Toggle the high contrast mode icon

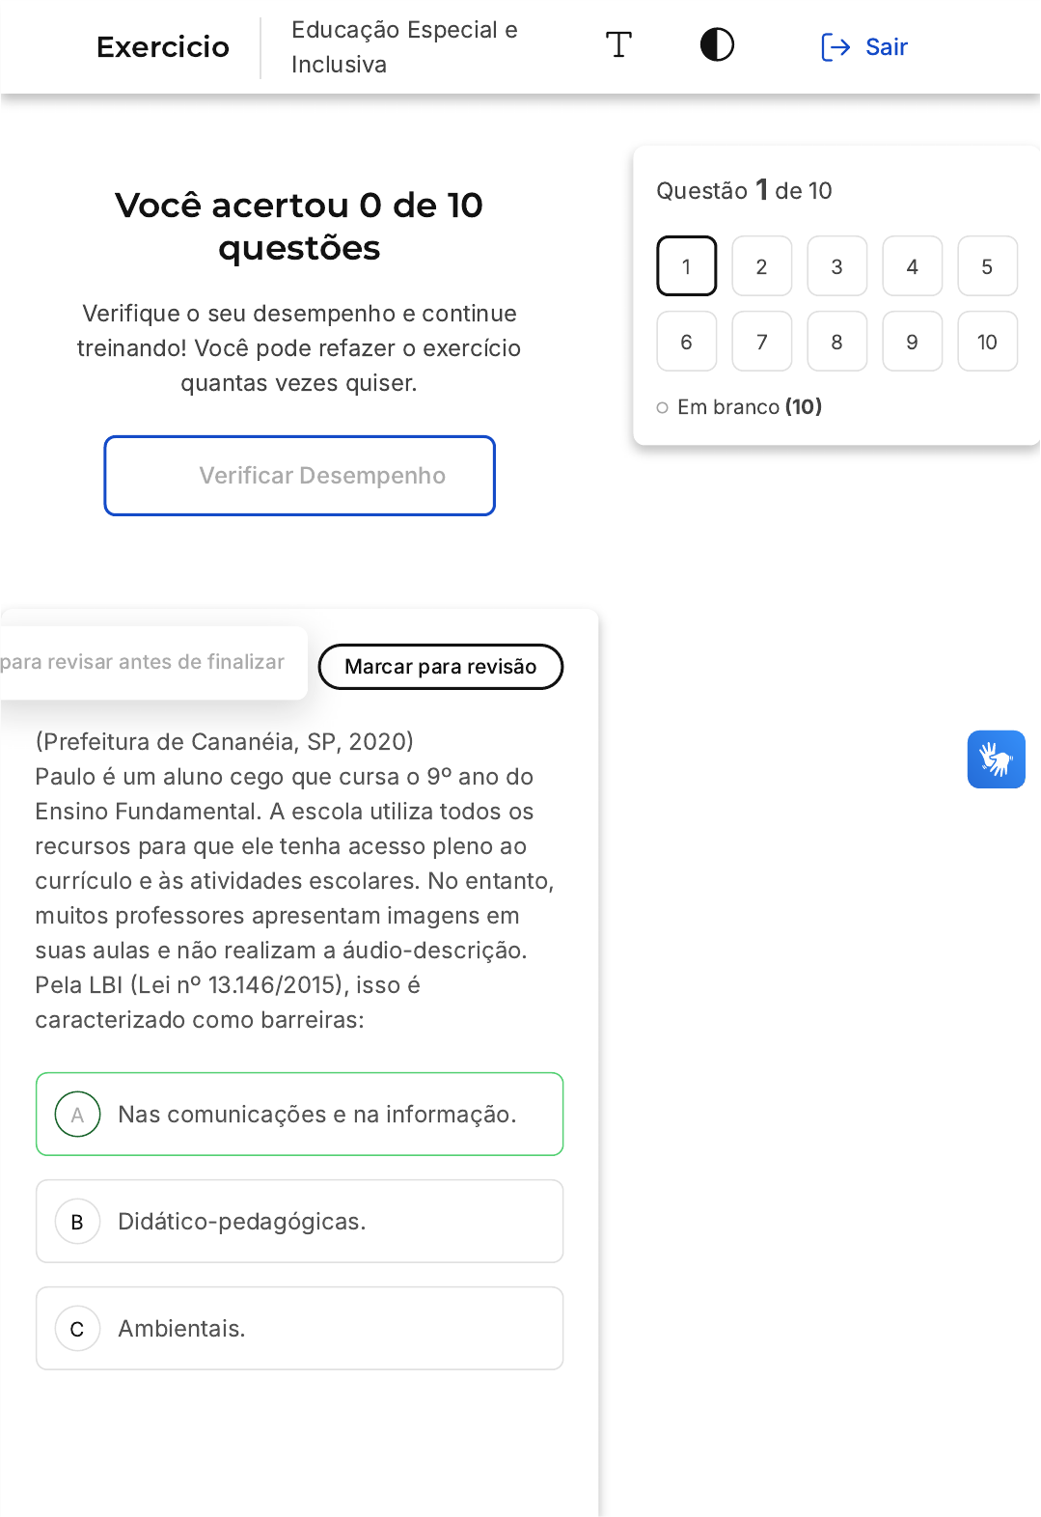pos(717,45)
